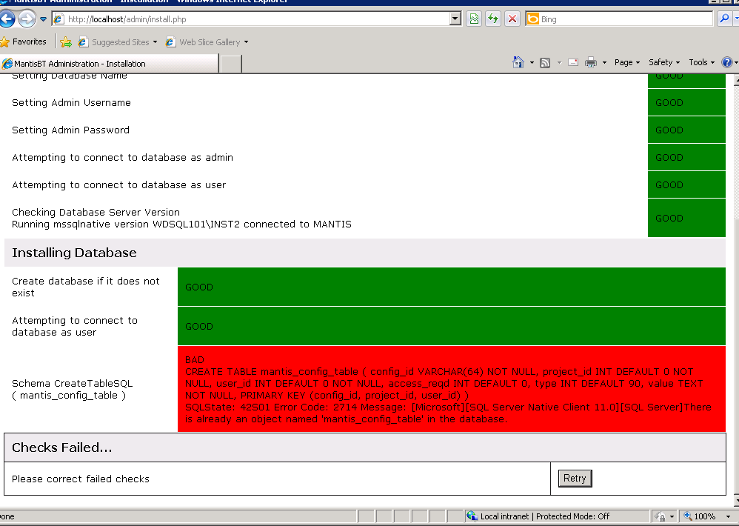Open the Web Slice Gallery link
The image size is (739, 526).
coord(207,42)
